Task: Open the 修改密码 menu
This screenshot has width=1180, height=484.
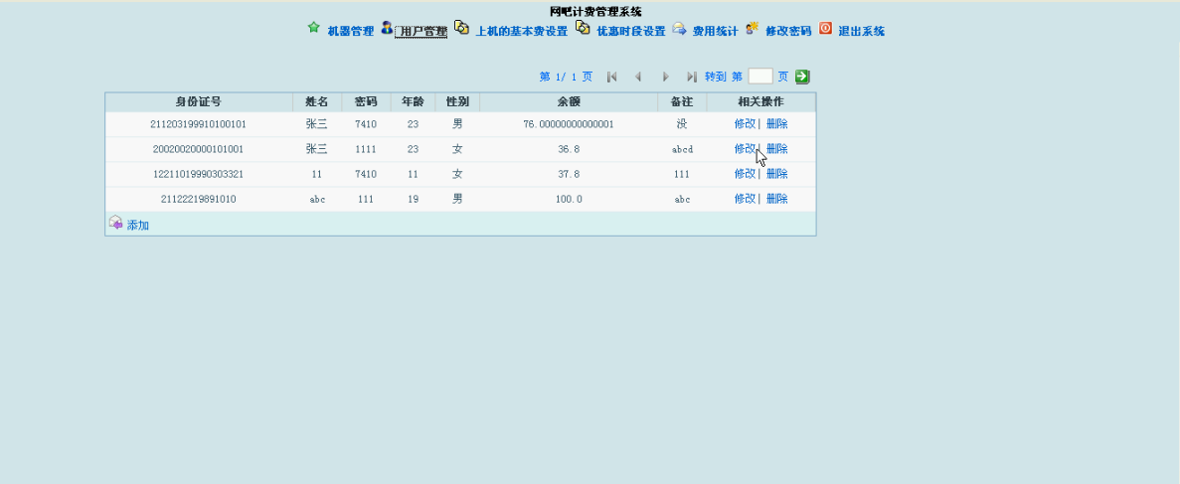Action: 788,32
